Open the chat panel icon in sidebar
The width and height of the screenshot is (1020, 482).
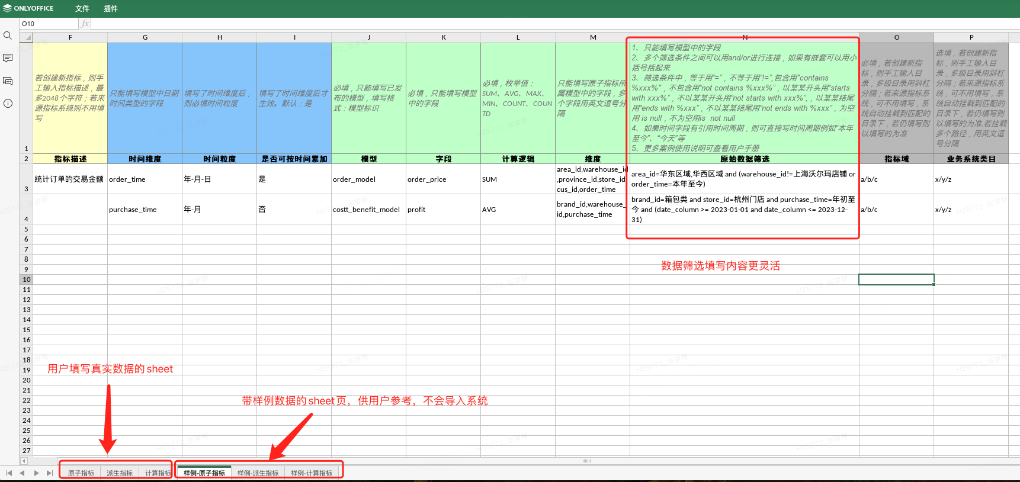pos(8,81)
